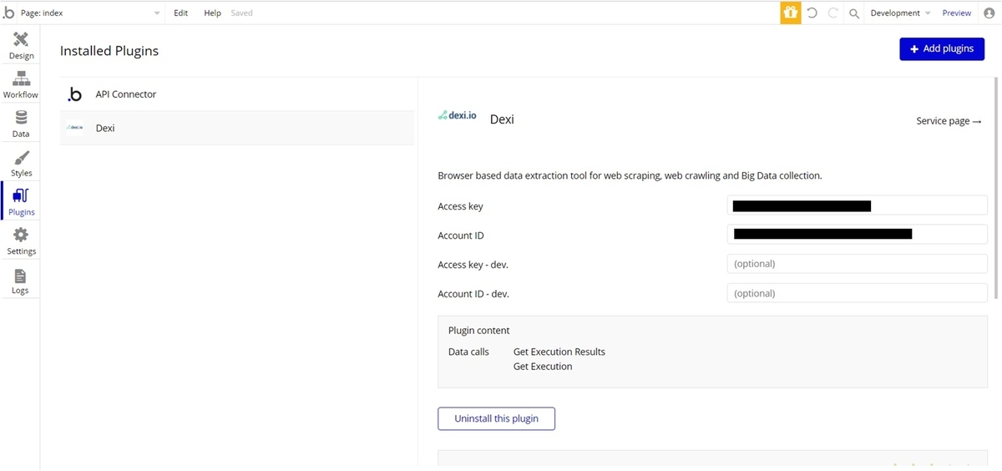The width and height of the screenshot is (1002, 471).
Task: Click the dexi.io logo in details header
Action: (x=457, y=116)
